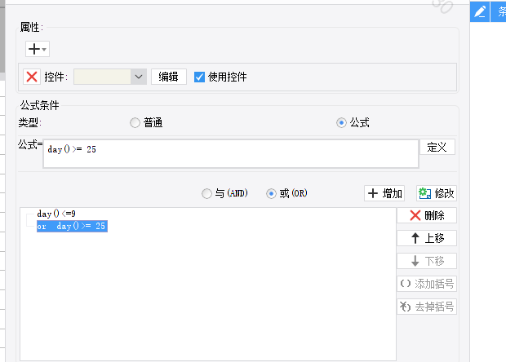The height and width of the screenshot is (362, 506).
Task: Click the 修改 modify condition button
Action: tap(437, 193)
